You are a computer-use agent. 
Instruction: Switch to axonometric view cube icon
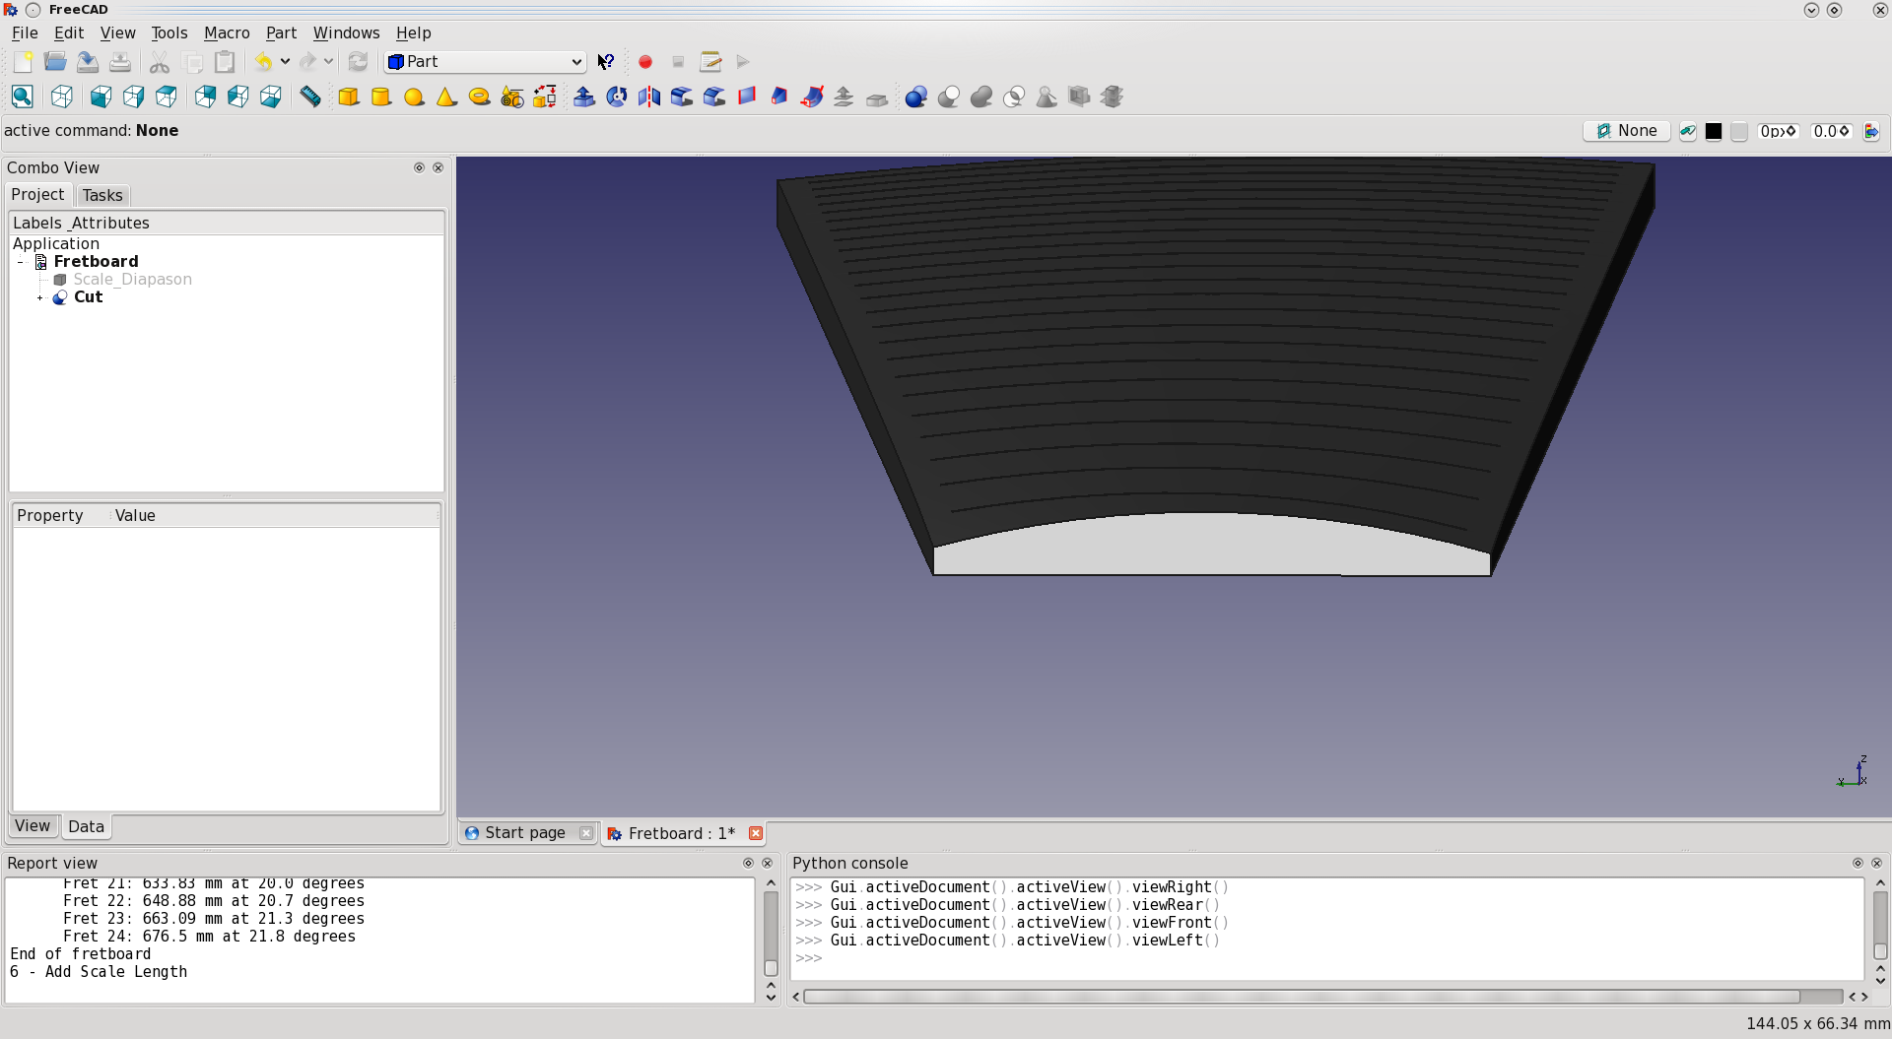pyautogui.click(x=61, y=97)
